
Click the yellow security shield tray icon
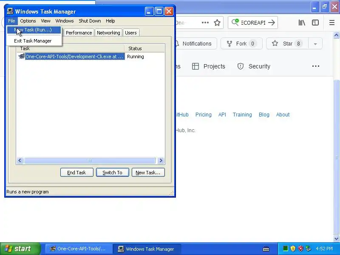click(x=293, y=249)
